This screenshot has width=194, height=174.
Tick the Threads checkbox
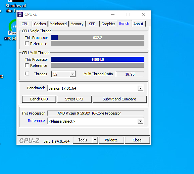click(x=27, y=74)
